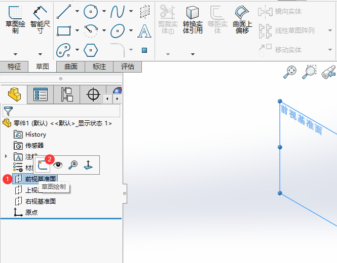Click the Plane tool with dashed outline
This screenshot has width=337, height=263.
pyautogui.click(x=144, y=11)
